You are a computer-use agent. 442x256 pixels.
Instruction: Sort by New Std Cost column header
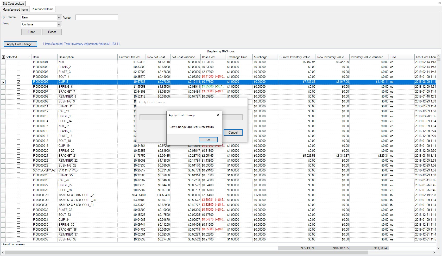[x=158, y=57]
